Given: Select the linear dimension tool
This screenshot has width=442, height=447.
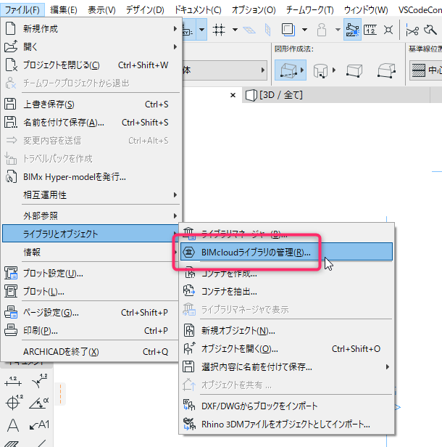Looking at the screenshot, I should pos(13,382).
